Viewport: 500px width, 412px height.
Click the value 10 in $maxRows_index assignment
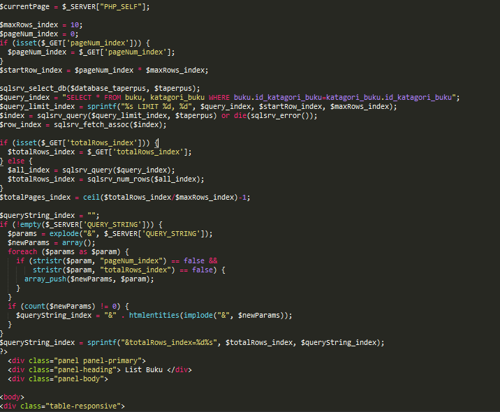(x=75, y=25)
